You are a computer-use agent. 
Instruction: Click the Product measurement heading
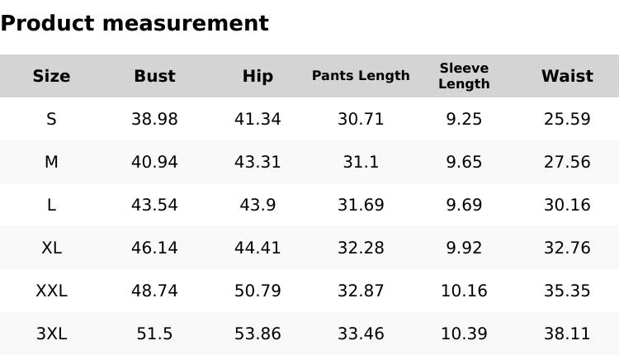pyautogui.click(x=135, y=23)
